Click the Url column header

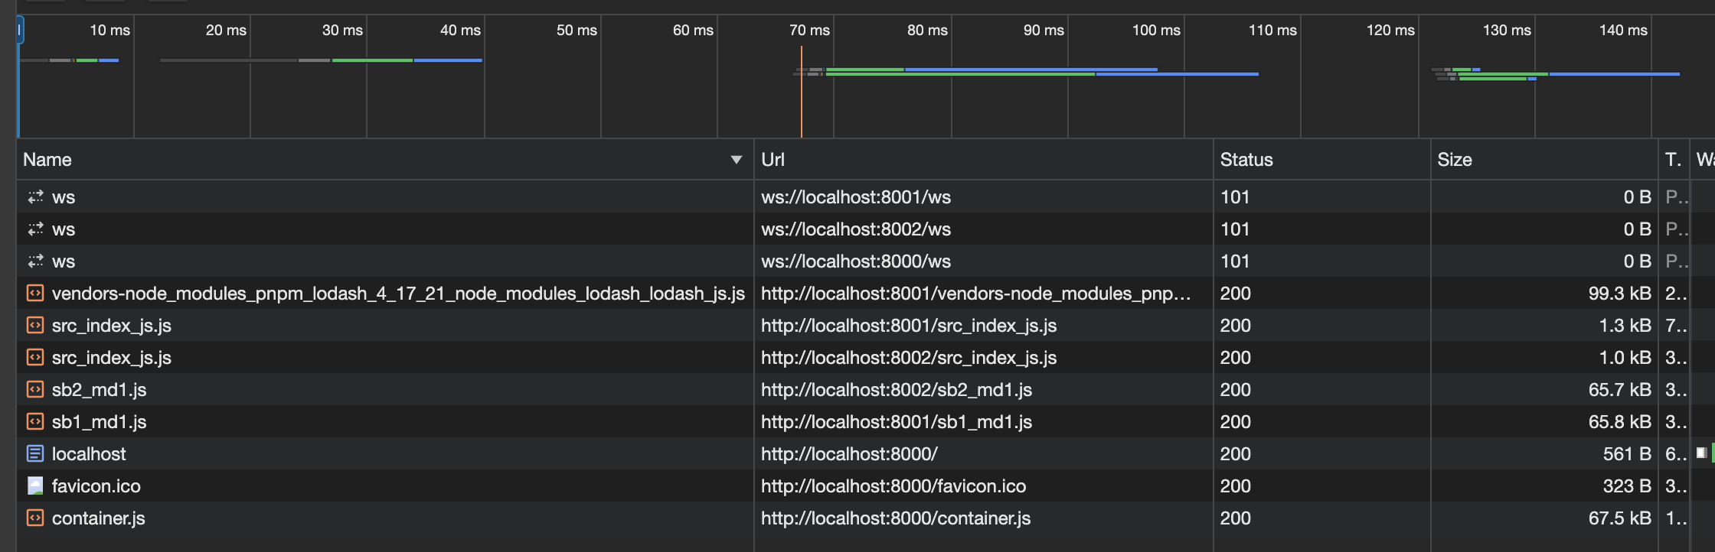pyautogui.click(x=984, y=160)
